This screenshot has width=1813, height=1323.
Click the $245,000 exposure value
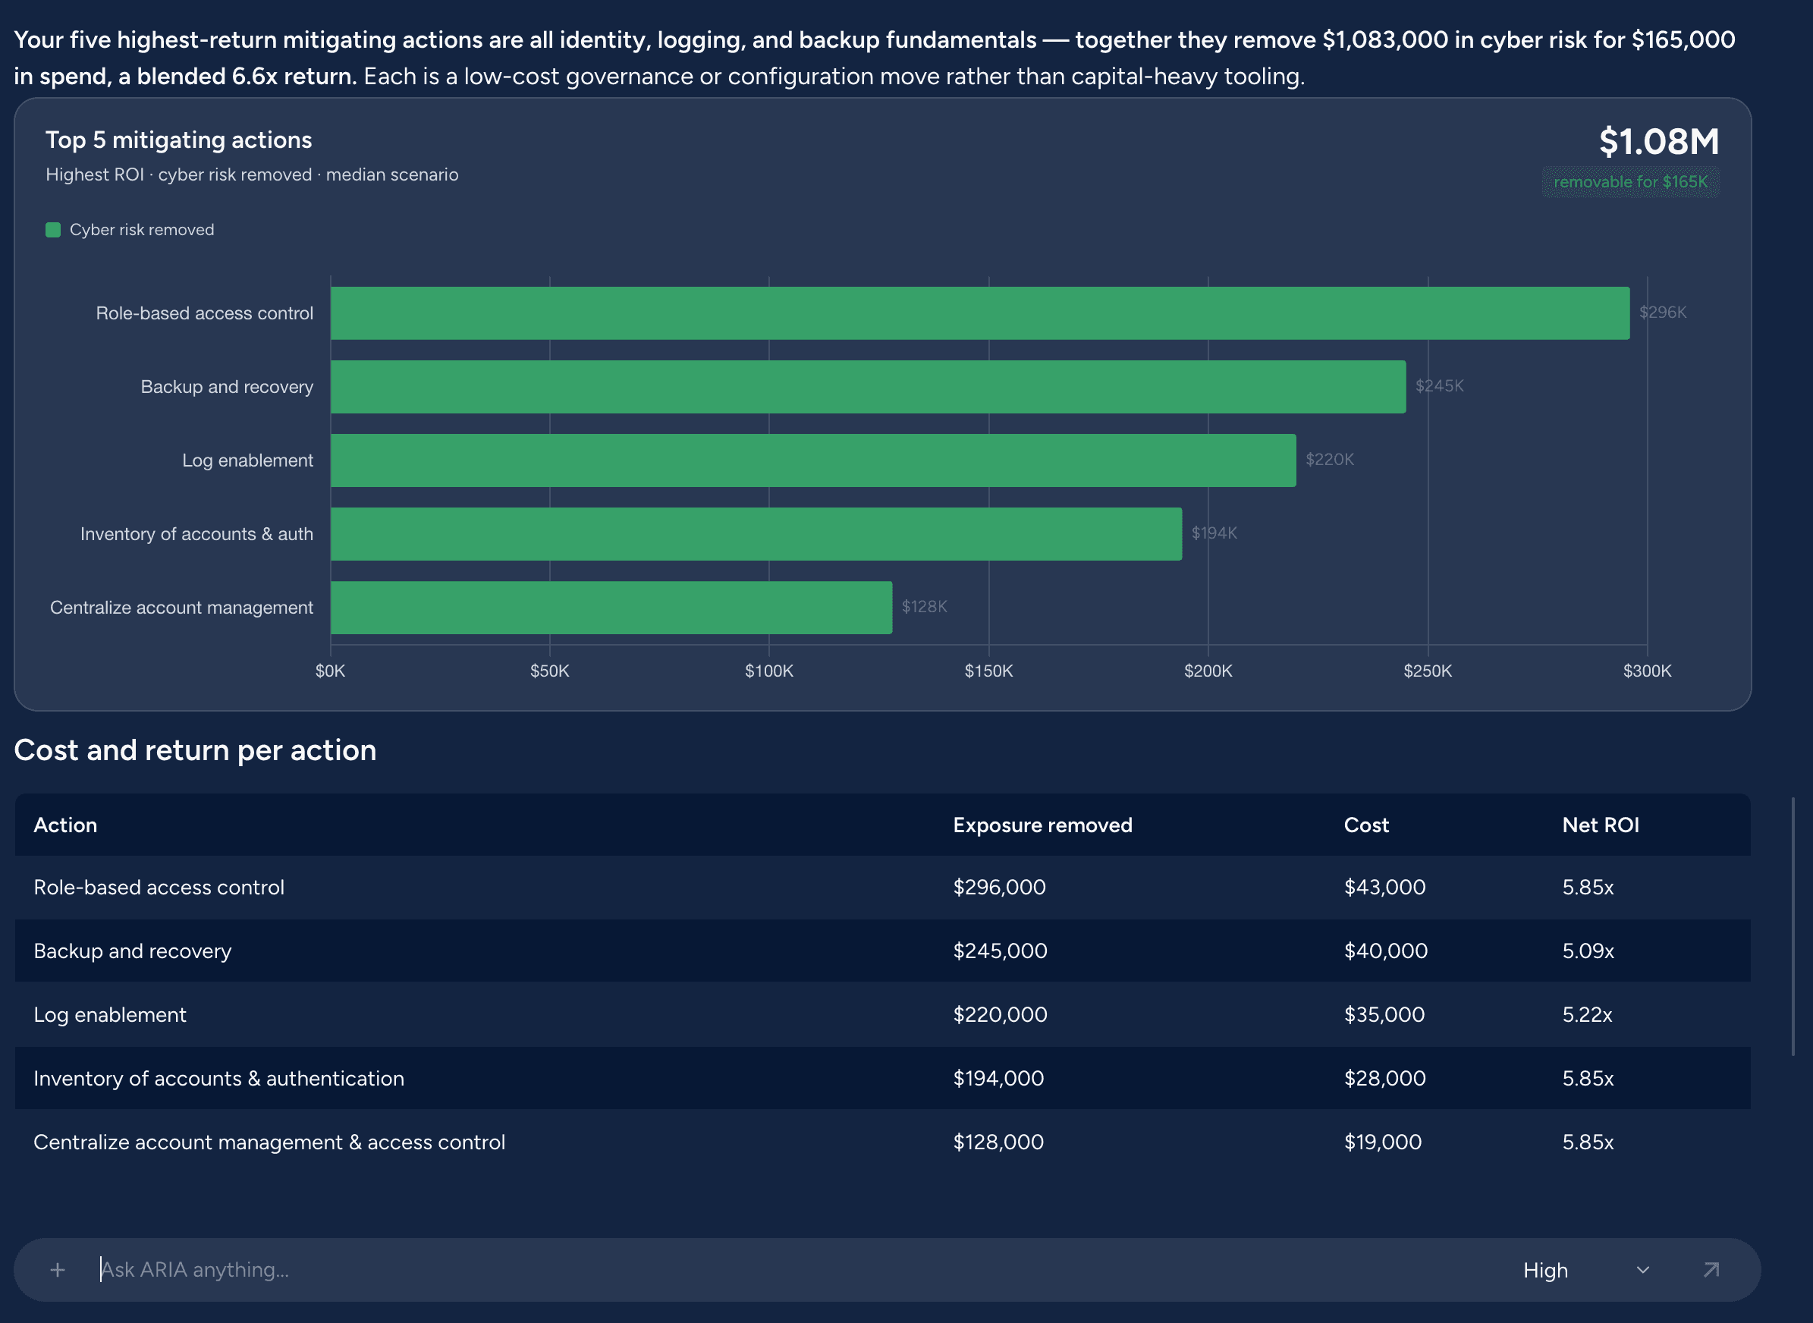[1001, 951]
